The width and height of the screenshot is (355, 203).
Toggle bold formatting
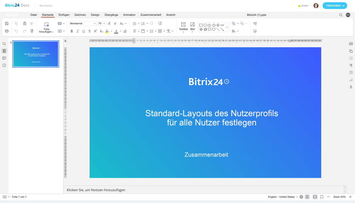pyautogui.click(x=72, y=31)
